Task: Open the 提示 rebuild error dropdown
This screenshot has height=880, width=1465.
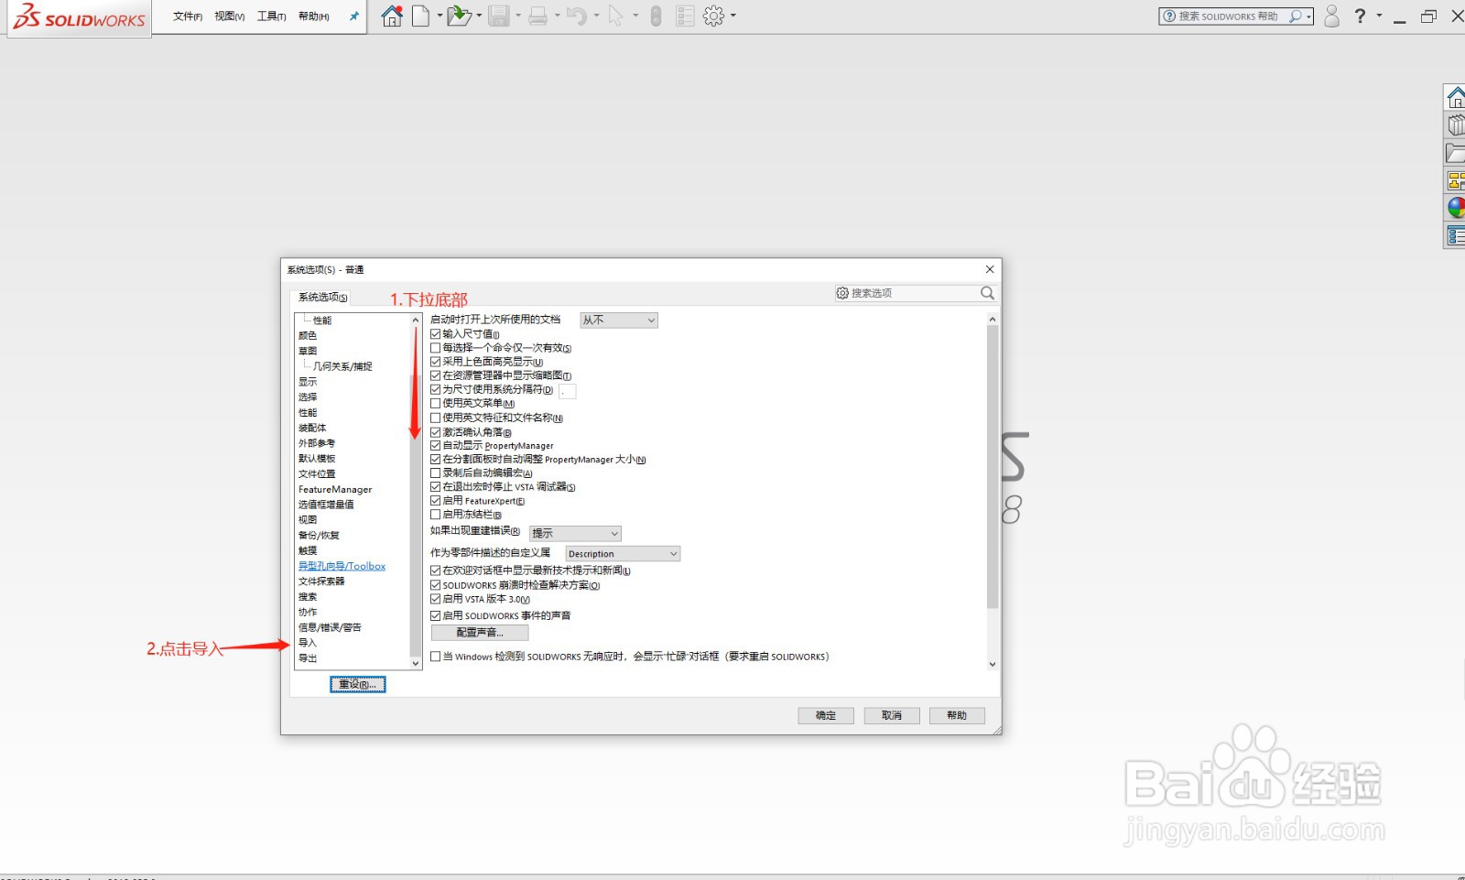Action: tap(575, 533)
